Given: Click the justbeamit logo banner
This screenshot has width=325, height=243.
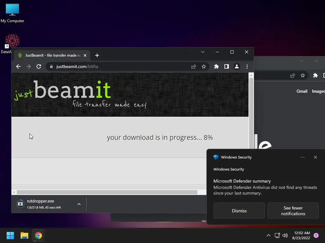Looking at the screenshot, I should click(x=80, y=94).
